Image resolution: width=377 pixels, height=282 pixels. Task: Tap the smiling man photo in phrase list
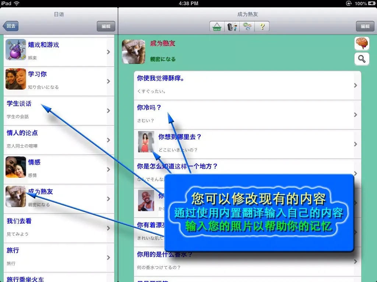coord(146,200)
